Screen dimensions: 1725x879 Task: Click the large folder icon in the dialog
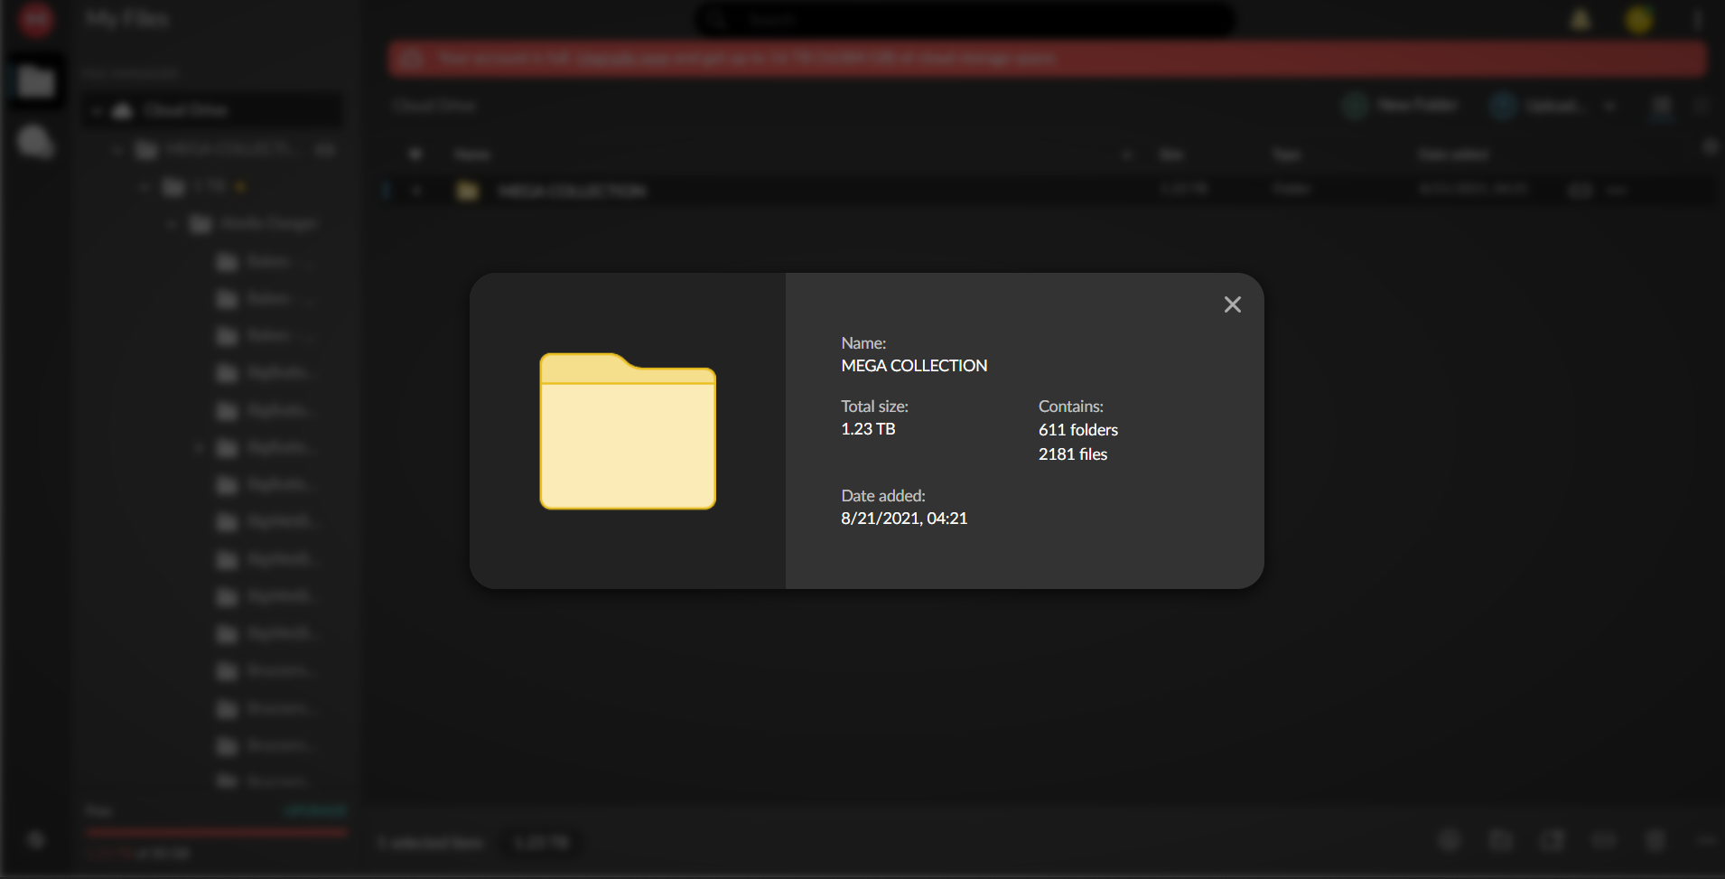coord(628,431)
